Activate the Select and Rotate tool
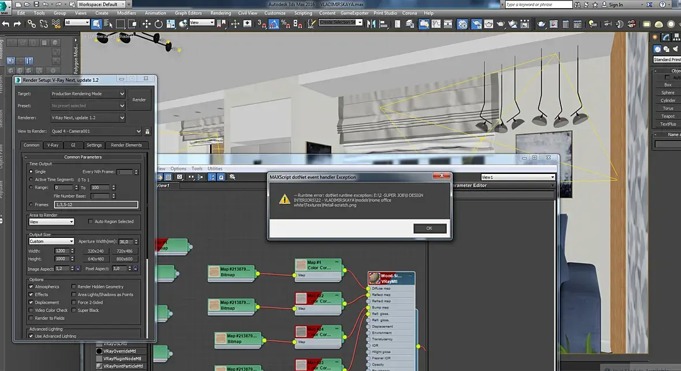681x371 pixels. coord(159,24)
